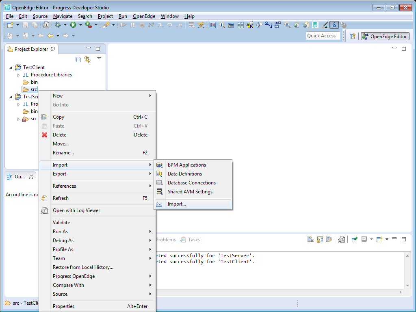Viewport: 416px width, 312px height.
Task: Click the Debug bug icon
Action: pos(58,25)
